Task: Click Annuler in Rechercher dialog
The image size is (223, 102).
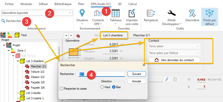Action: 137,81
